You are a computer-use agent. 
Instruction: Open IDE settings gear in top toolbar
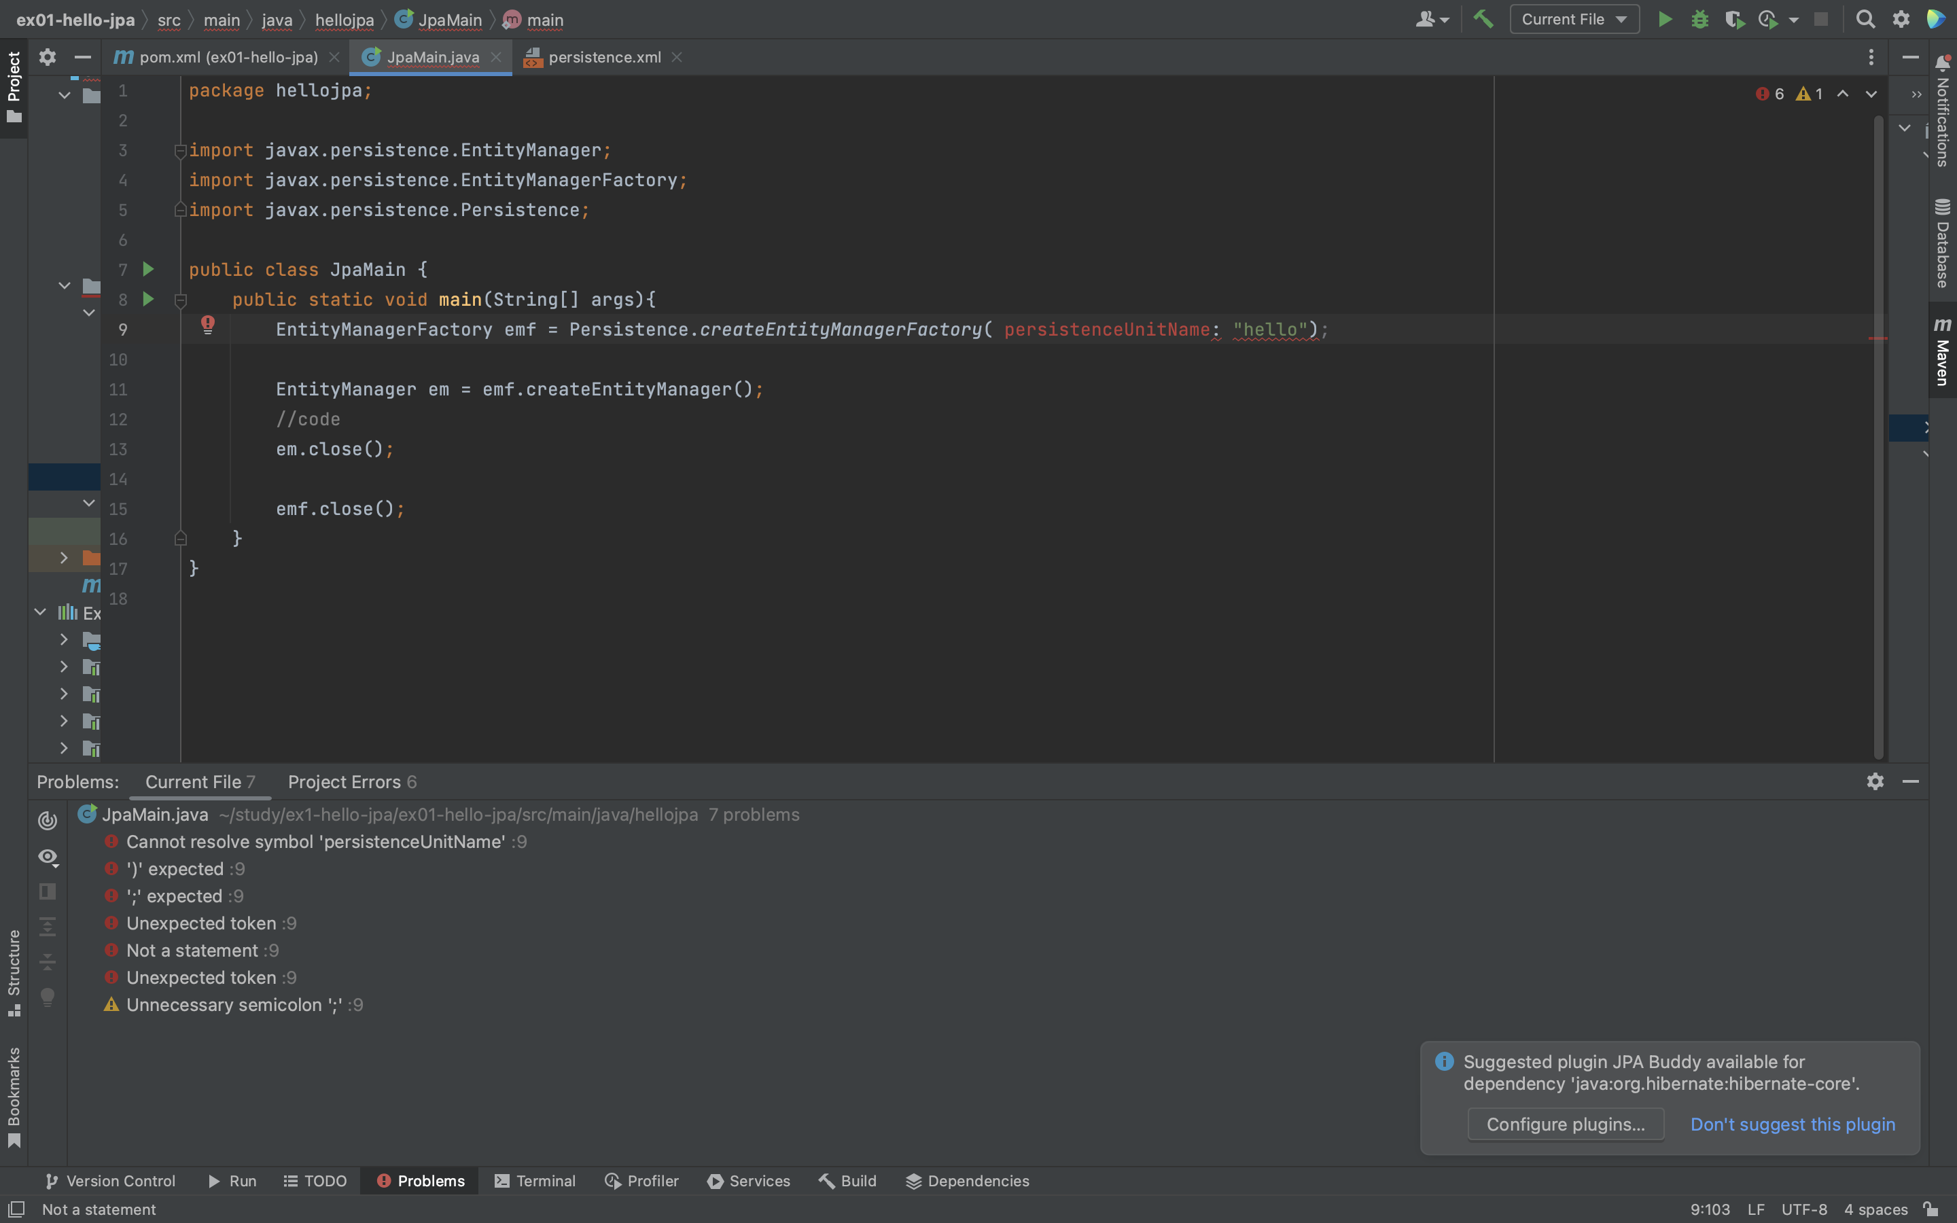click(x=1901, y=20)
